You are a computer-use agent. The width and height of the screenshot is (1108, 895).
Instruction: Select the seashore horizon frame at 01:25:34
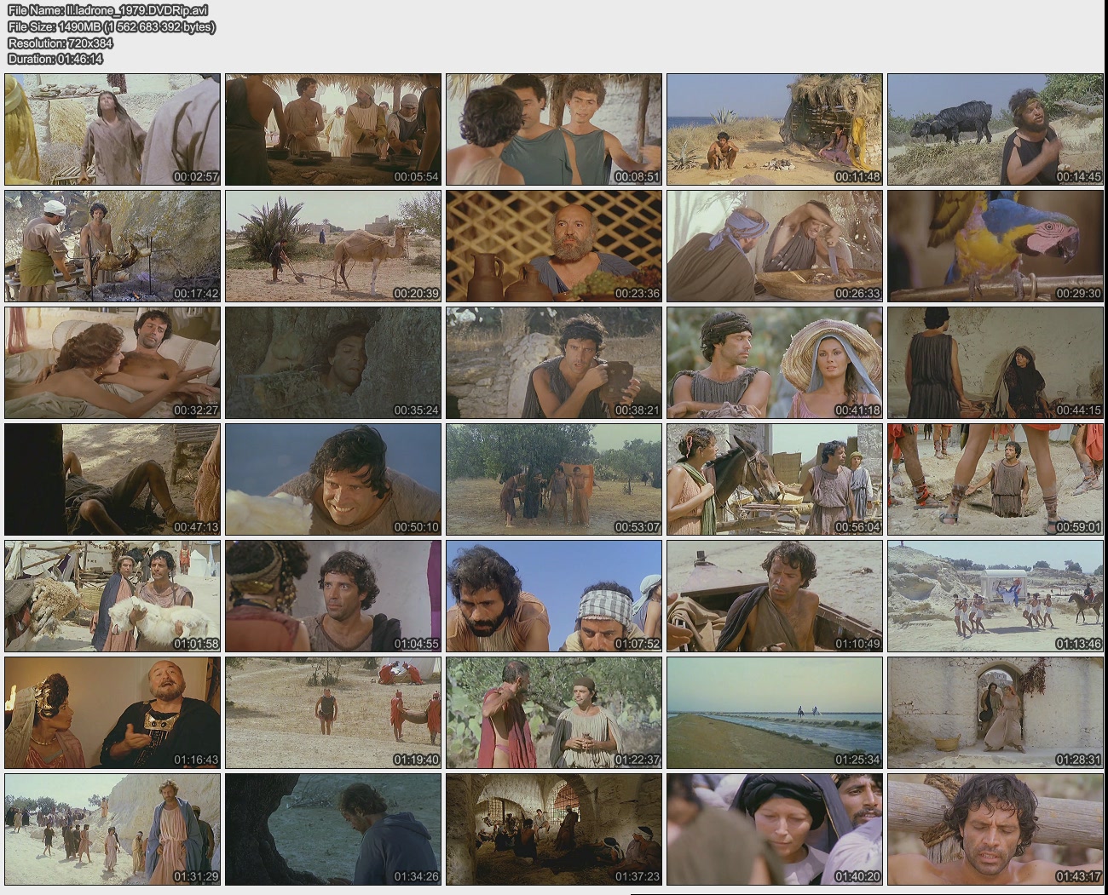[x=774, y=713]
